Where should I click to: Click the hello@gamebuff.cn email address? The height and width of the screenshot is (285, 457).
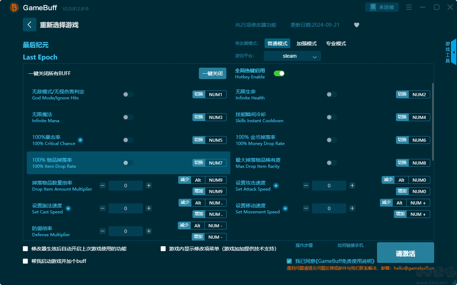tap(414, 268)
